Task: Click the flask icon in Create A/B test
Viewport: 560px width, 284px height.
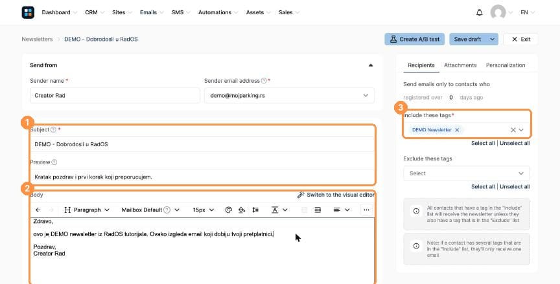Action: click(393, 39)
